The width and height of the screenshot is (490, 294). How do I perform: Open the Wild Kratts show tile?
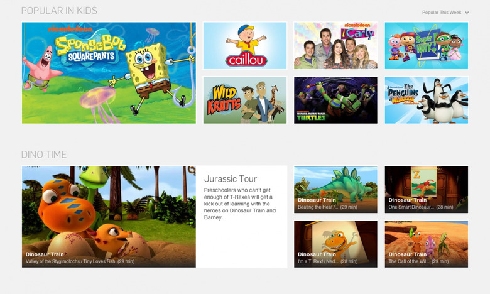245,100
